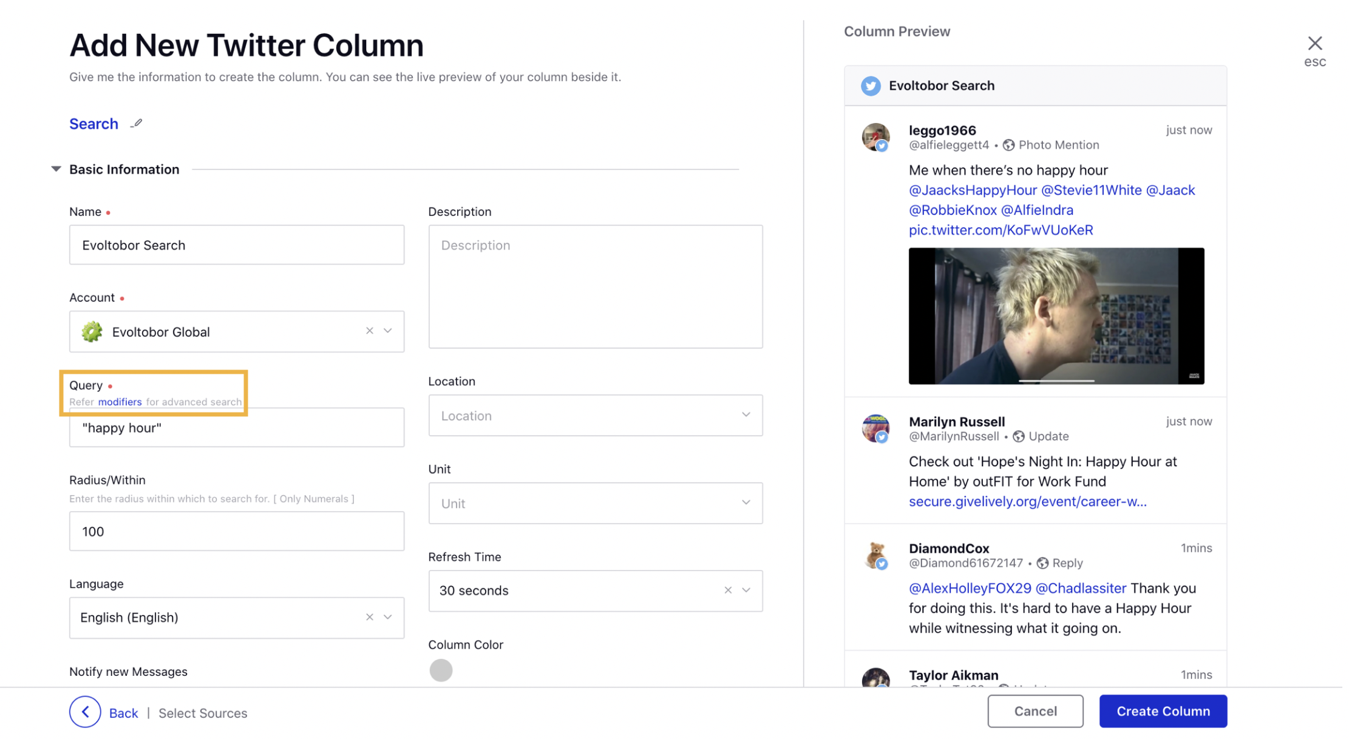The height and width of the screenshot is (739, 1349).
Task: Click Marilyn Russell's profile avatar
Action: 875,428
